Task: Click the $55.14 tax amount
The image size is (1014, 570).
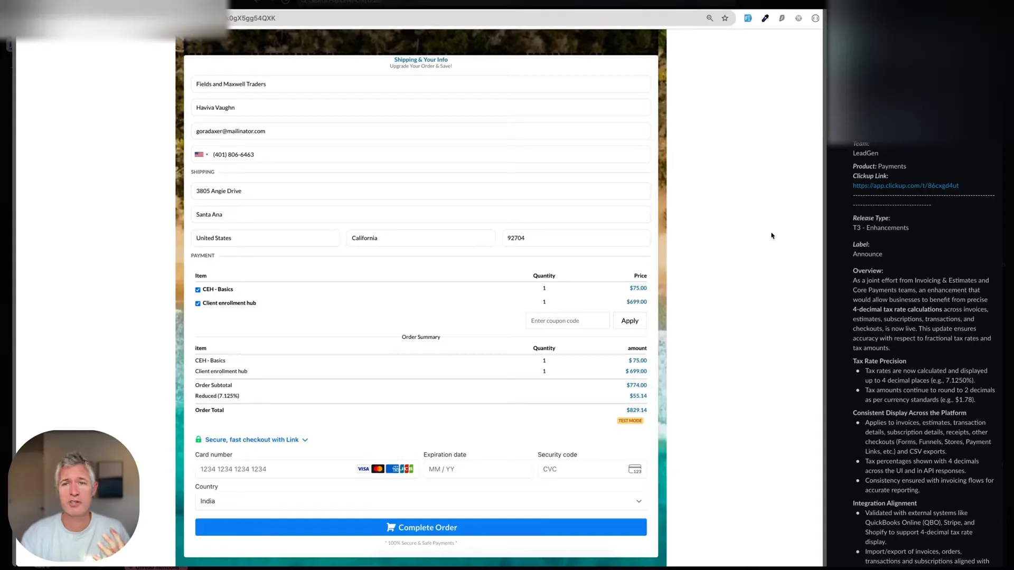Action: coord(638,396)
